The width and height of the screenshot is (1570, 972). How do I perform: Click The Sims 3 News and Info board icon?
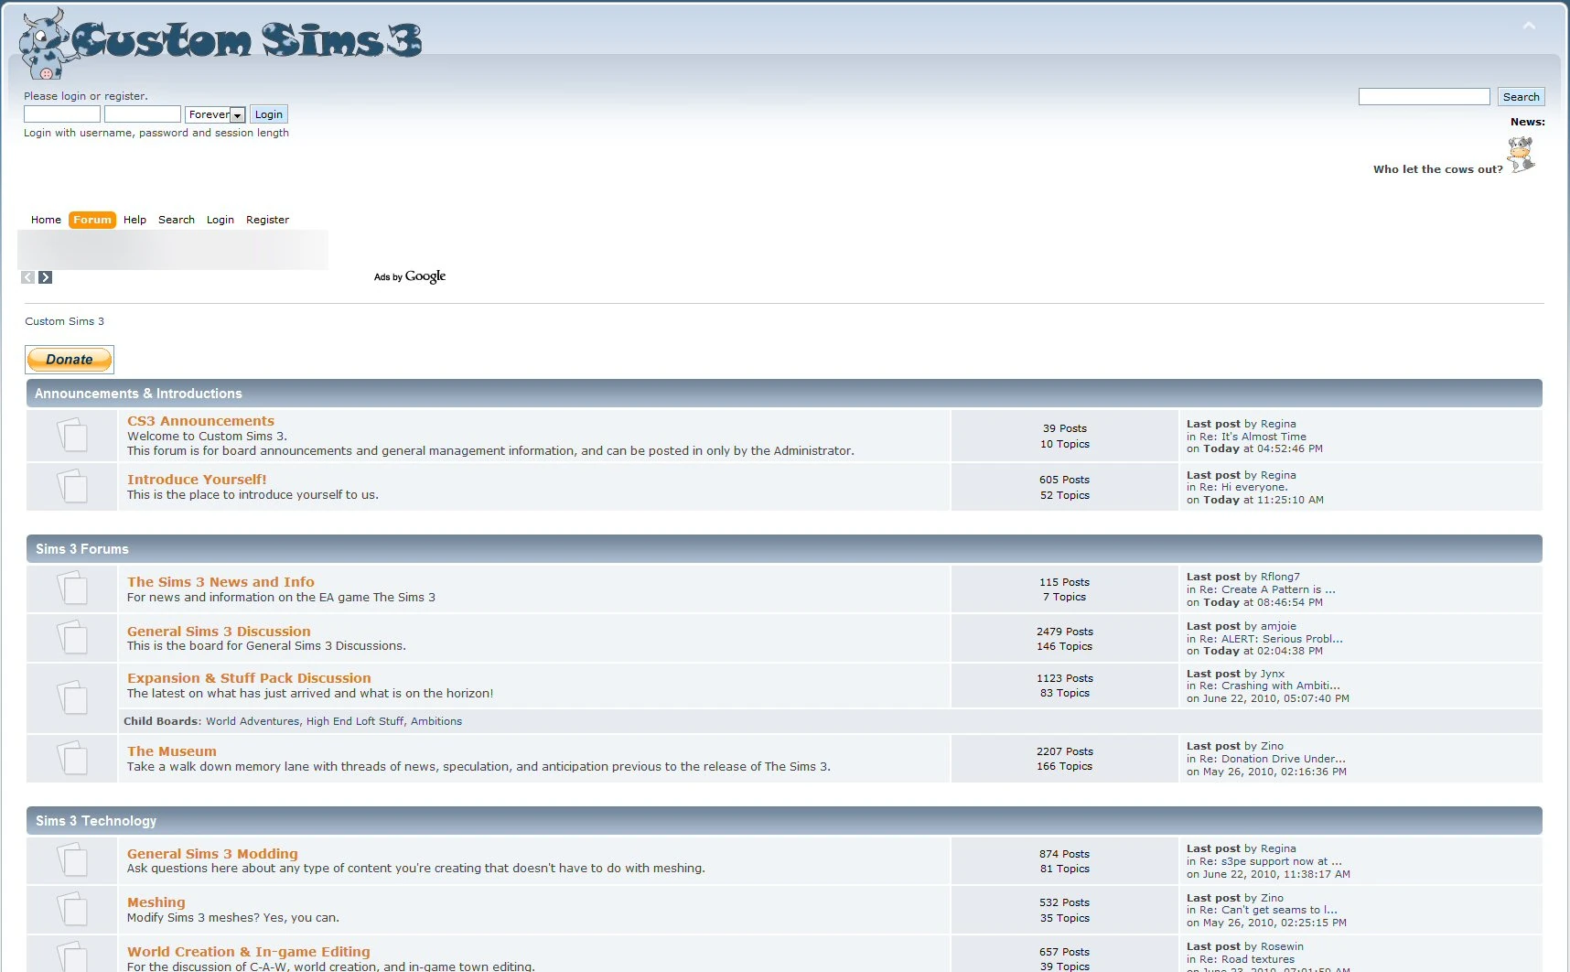point(72,588)
